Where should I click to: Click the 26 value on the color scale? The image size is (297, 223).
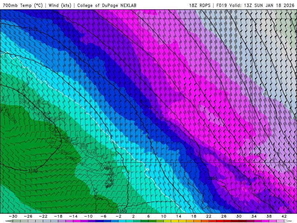pyautogui.click(x=224, y=216)
